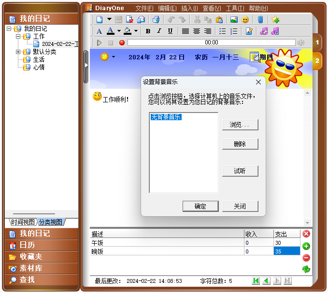Open the 日历 sidebar panel
This screenshot has width=328, height=293.
(42, 245)
